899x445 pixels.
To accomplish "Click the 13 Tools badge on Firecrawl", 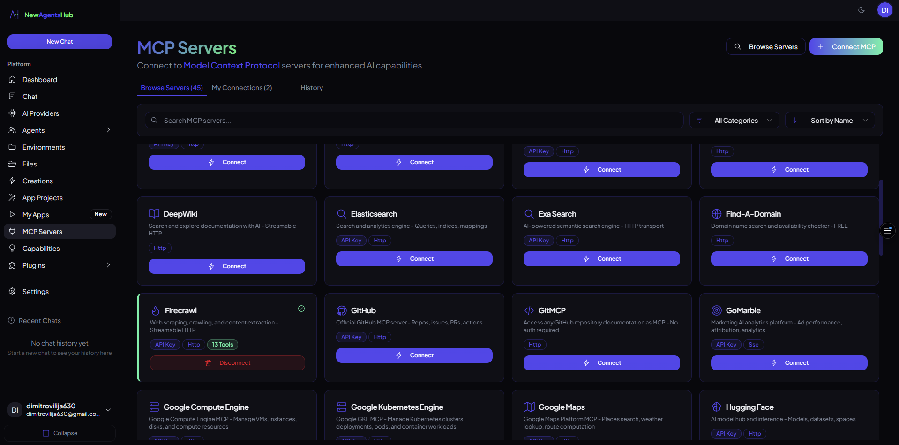I will pos(223,345).
